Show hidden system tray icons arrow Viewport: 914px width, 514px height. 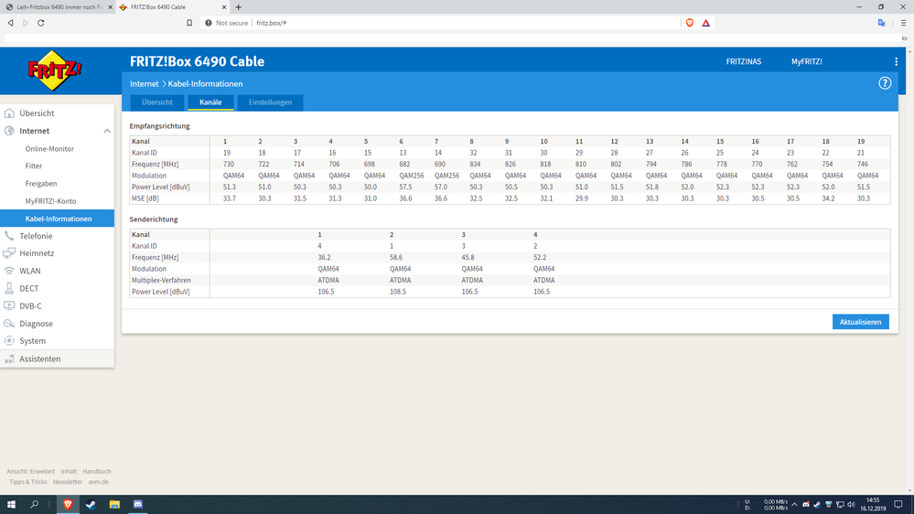pos(794,505)
